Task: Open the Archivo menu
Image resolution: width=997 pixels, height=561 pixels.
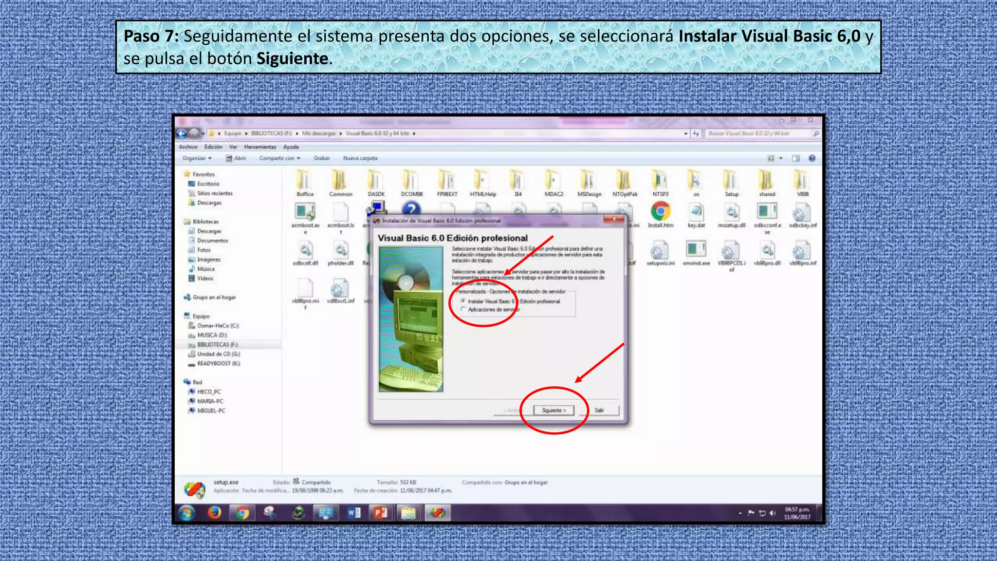Action: coord(188,147)
